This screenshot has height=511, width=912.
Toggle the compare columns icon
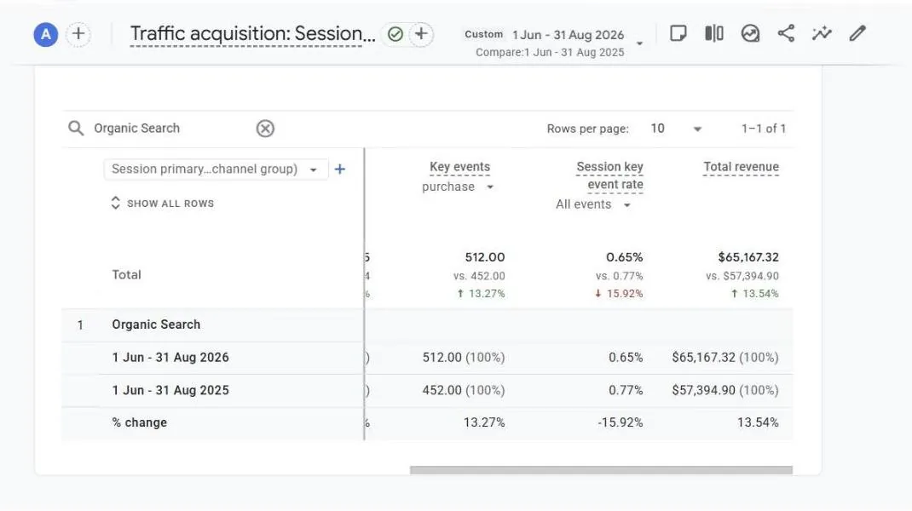pos(713,33)
